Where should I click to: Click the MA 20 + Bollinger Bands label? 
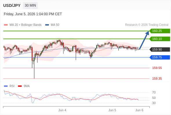pos(26,25)
